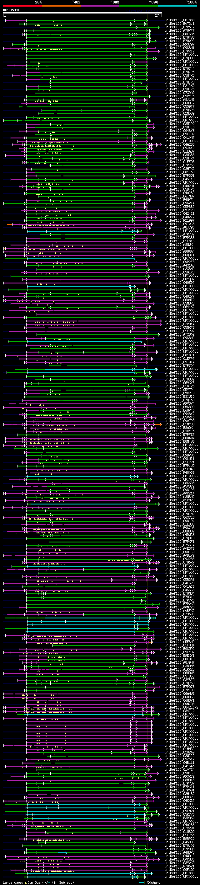Select the UniRef100_Q4A2B5 label

click(x=179, y=145)
